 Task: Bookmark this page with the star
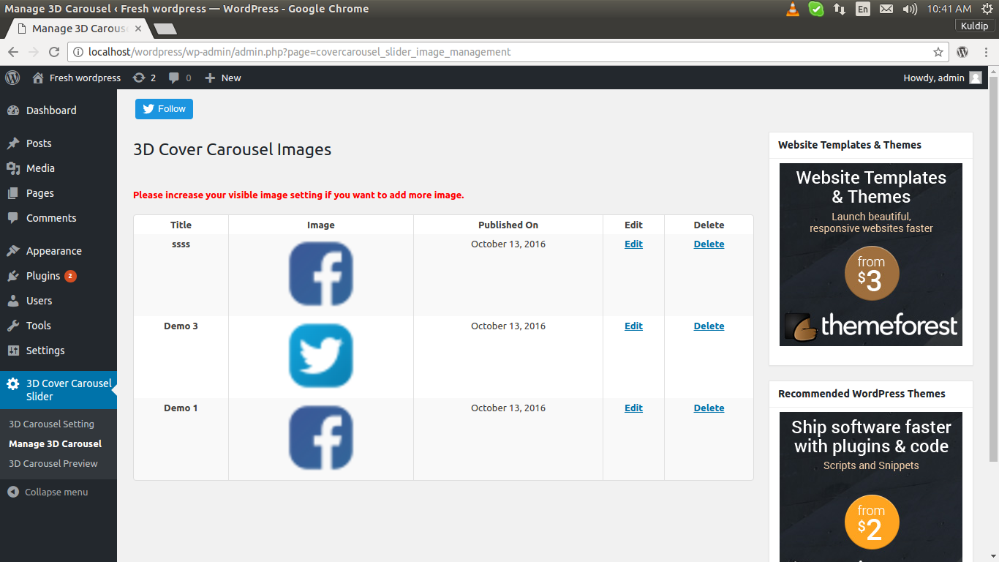[938, 52]
